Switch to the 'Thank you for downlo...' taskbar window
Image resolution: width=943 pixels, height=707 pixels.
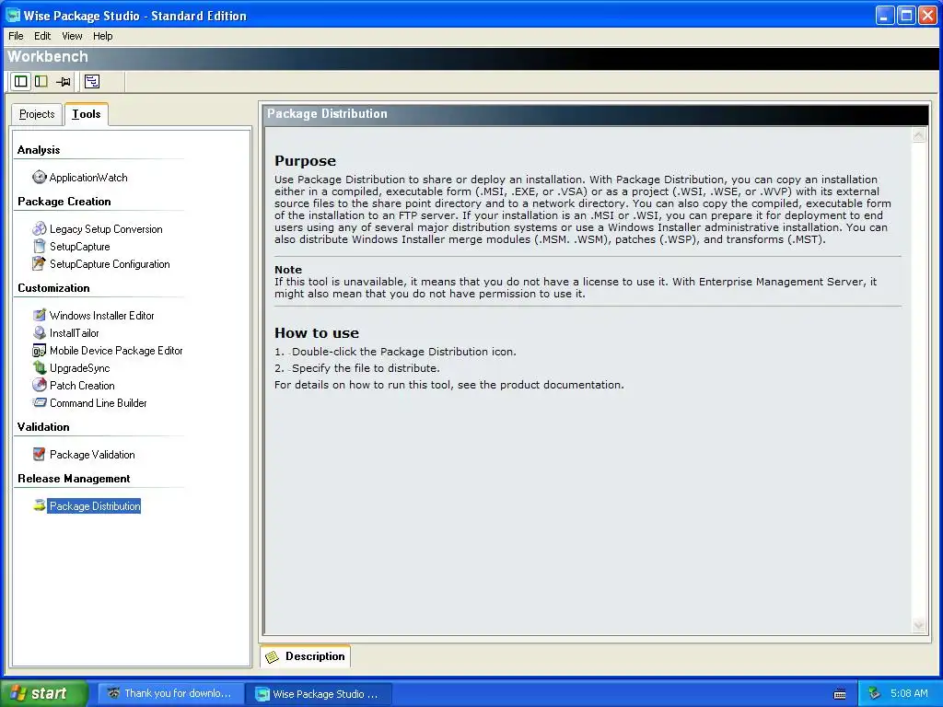click(170, 693)
